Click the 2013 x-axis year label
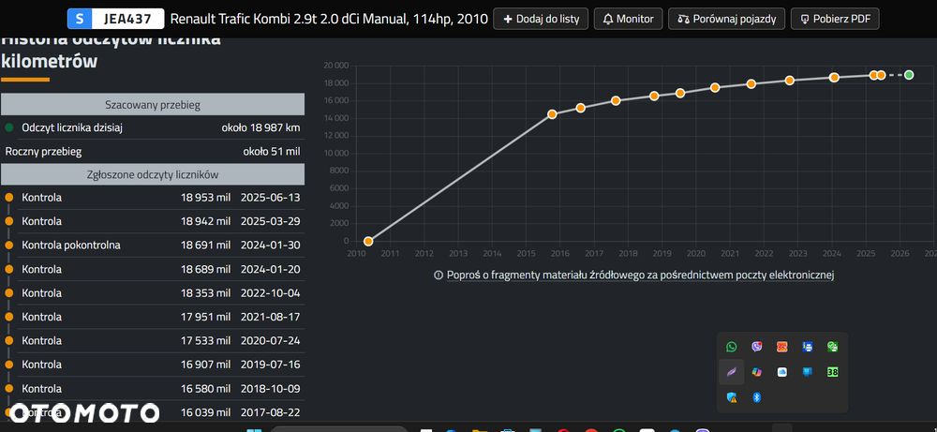The image size is (937, 432). [x=458, y=253]
